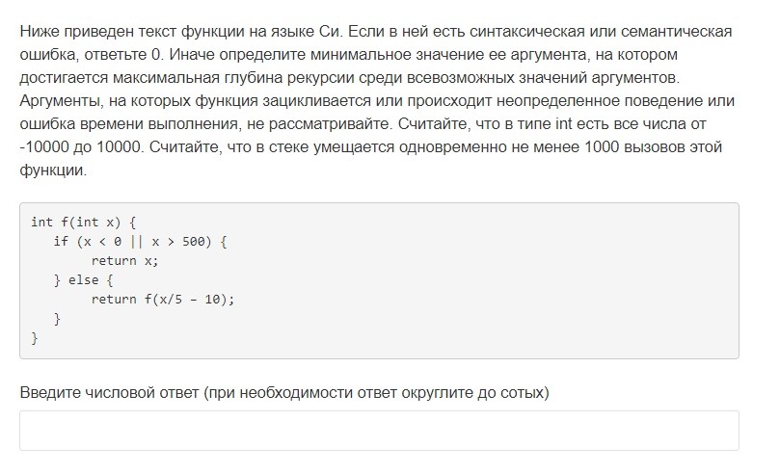Click the 'int f(int x) {' code line
Screen dimensions: 780x473
[x=83, y=223]
